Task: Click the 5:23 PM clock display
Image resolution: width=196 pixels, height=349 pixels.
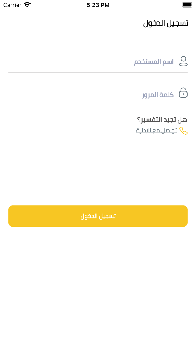Action: [x=98, y=4]
